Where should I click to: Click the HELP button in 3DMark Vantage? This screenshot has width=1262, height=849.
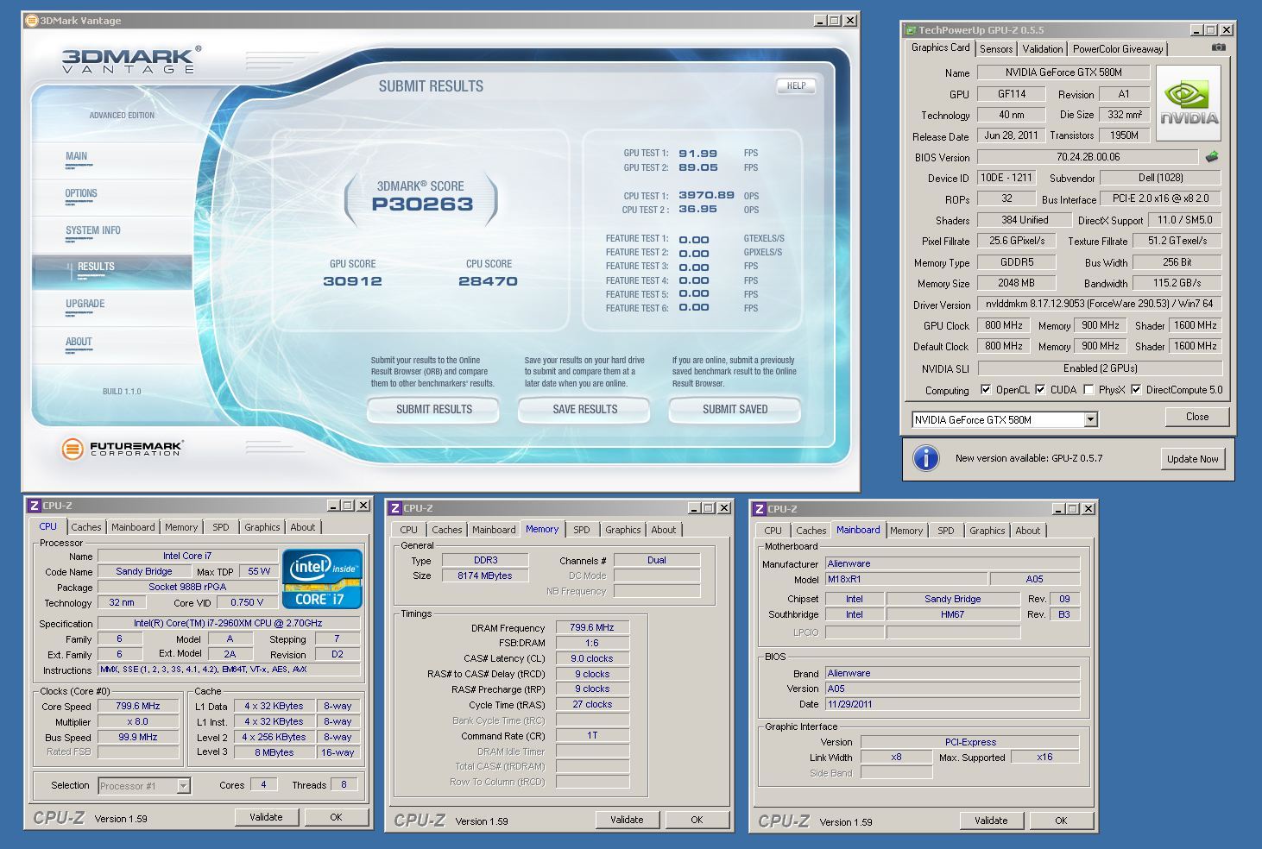tap(796, 85)
